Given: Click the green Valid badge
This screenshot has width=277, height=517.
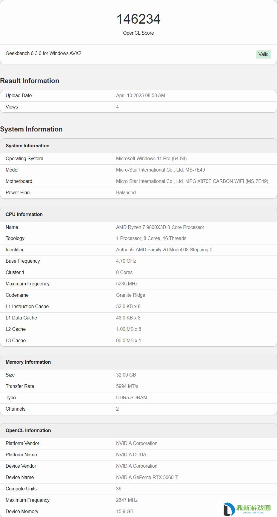Looking at the screenshot, I should (263, 54).
